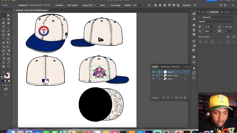Switch to the Layers tab
The image size is (237, 133).
coord(155,66)
